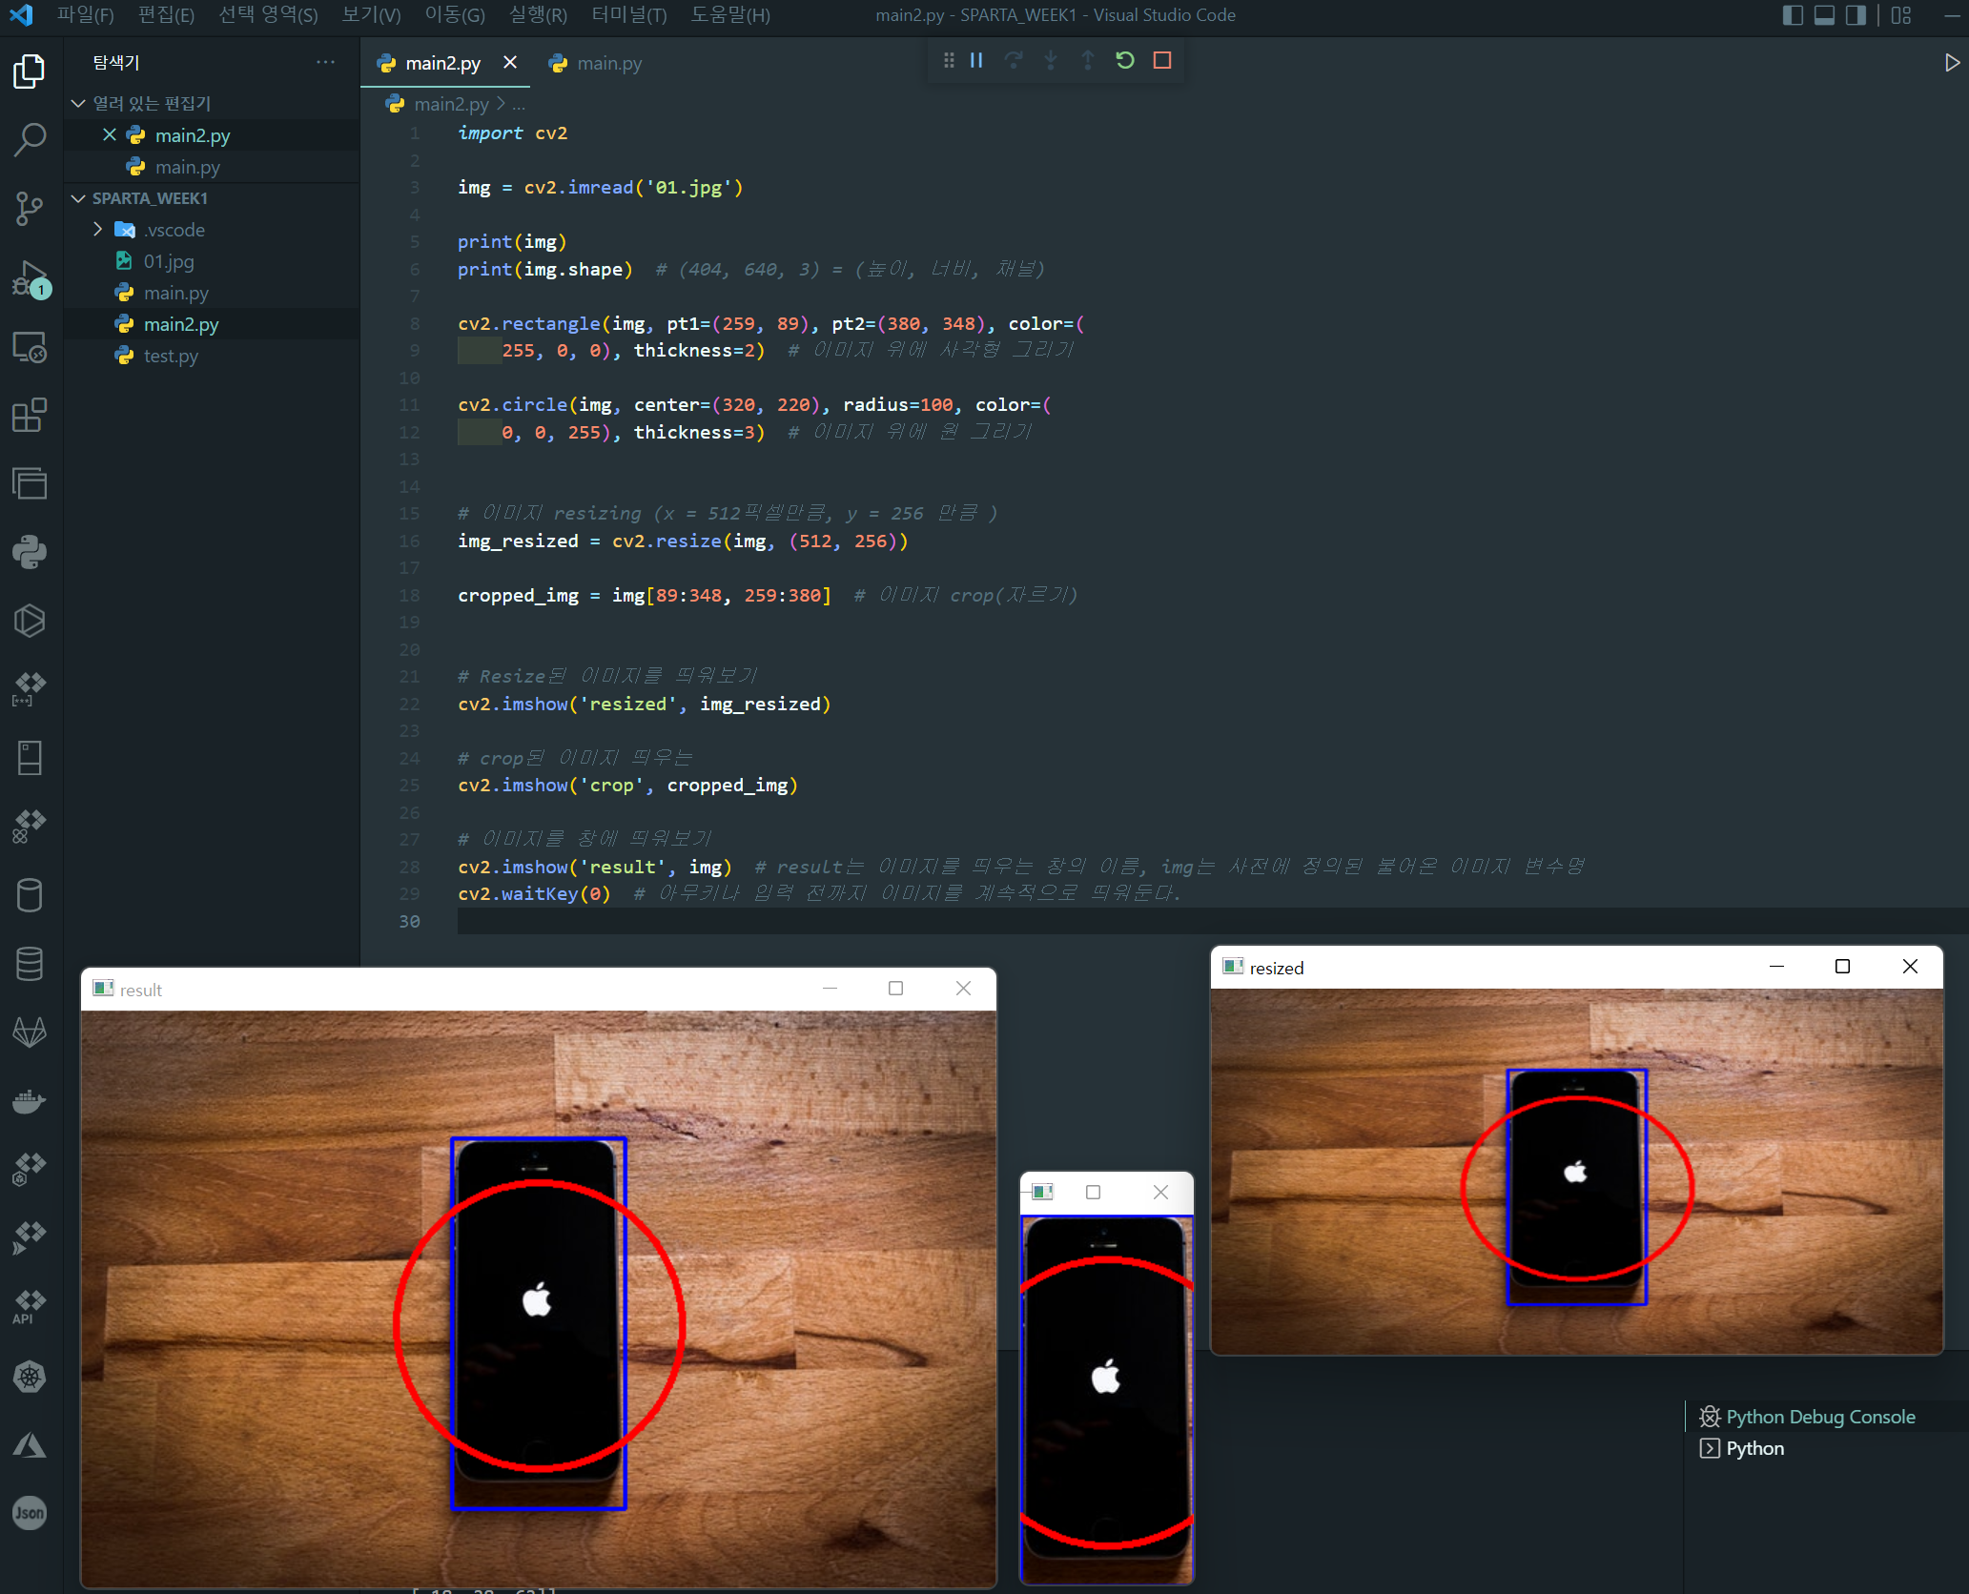This screenshot has width=1969, height=1594.
Task: Open the 터미널(T) menu
Action: click(x=628, y=15)
